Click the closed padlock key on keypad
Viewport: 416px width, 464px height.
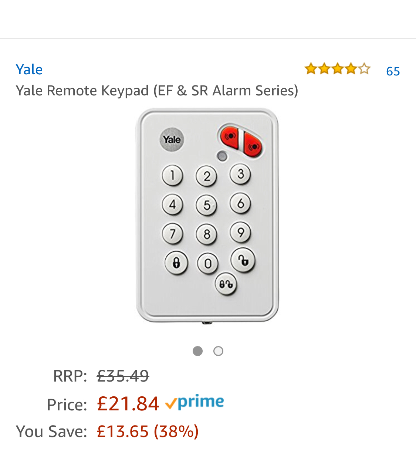pos(176,263)
